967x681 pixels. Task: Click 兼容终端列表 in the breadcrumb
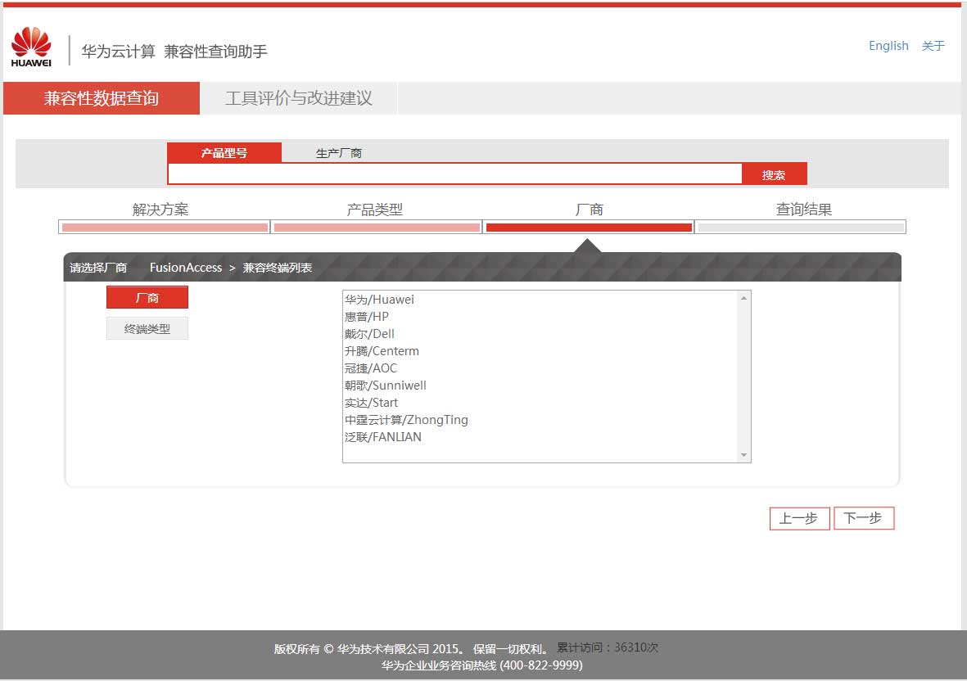278,268
